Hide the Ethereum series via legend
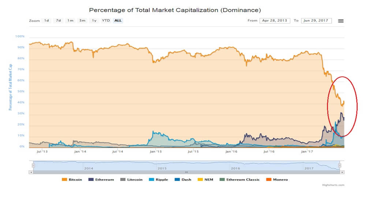Screen dimensions: 366x200 coord(103,179)
